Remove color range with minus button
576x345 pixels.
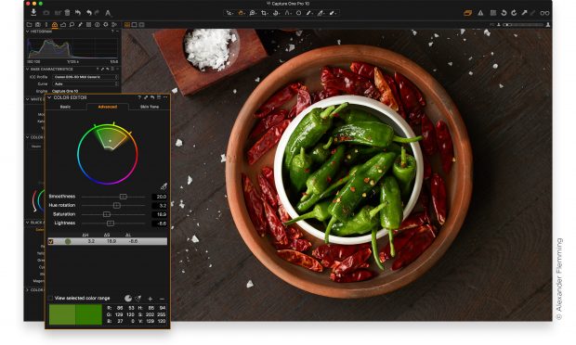[x=162, y=299]
